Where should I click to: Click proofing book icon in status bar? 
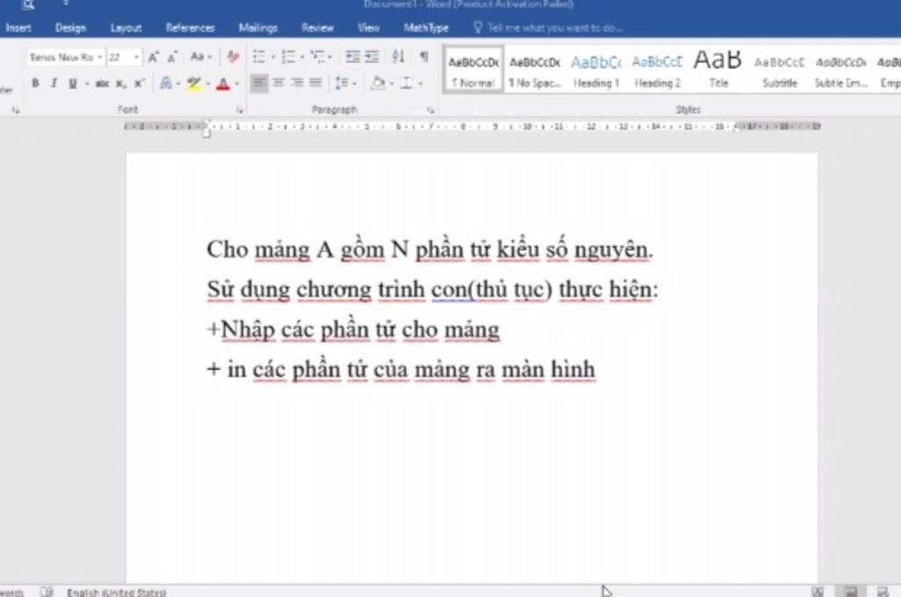(x=48, y=592)
